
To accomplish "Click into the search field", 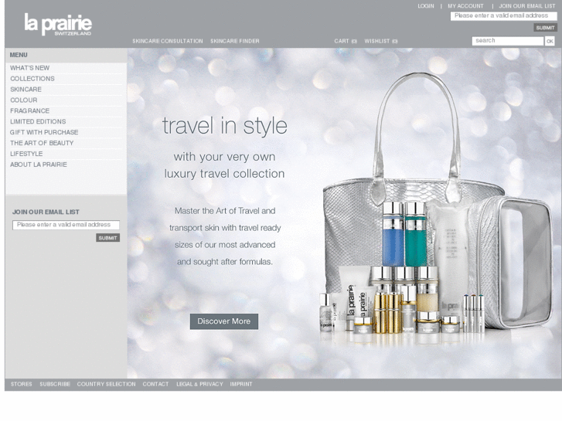I will tap(508, 41).
